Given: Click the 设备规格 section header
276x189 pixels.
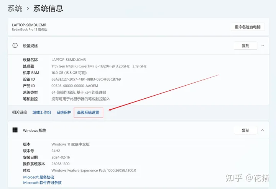Looking at the screenshot, I should pyautogui.click(x=138, y=46).
